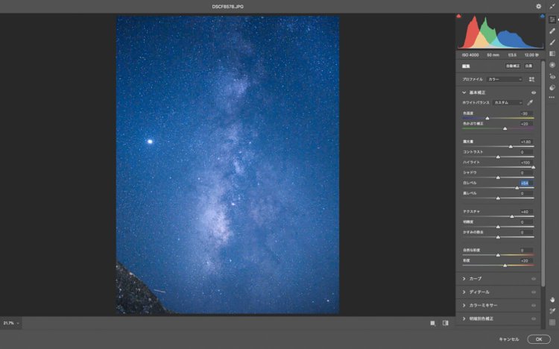Toggle shadow clipping warning on histogram
The height and width of the screenshot is (349, 559).
pos(459,16)
